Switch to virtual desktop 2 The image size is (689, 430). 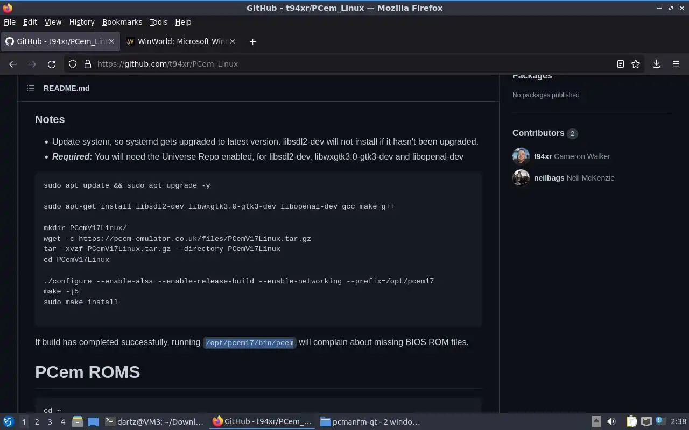(37, 422)
